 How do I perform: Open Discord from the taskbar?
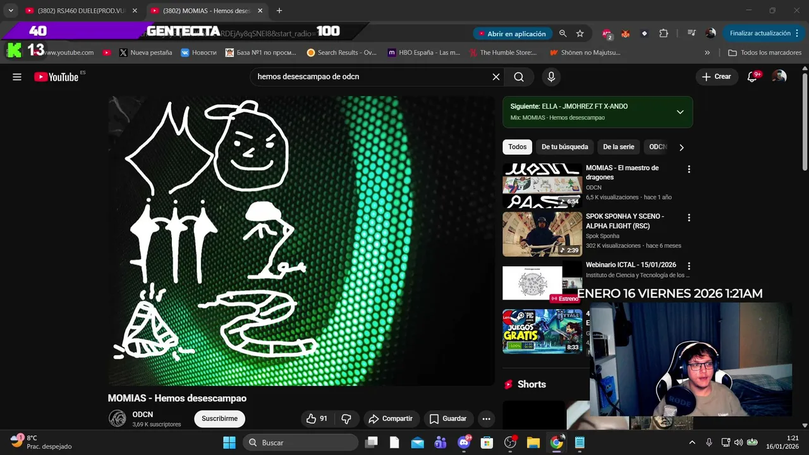coord(464,442)
